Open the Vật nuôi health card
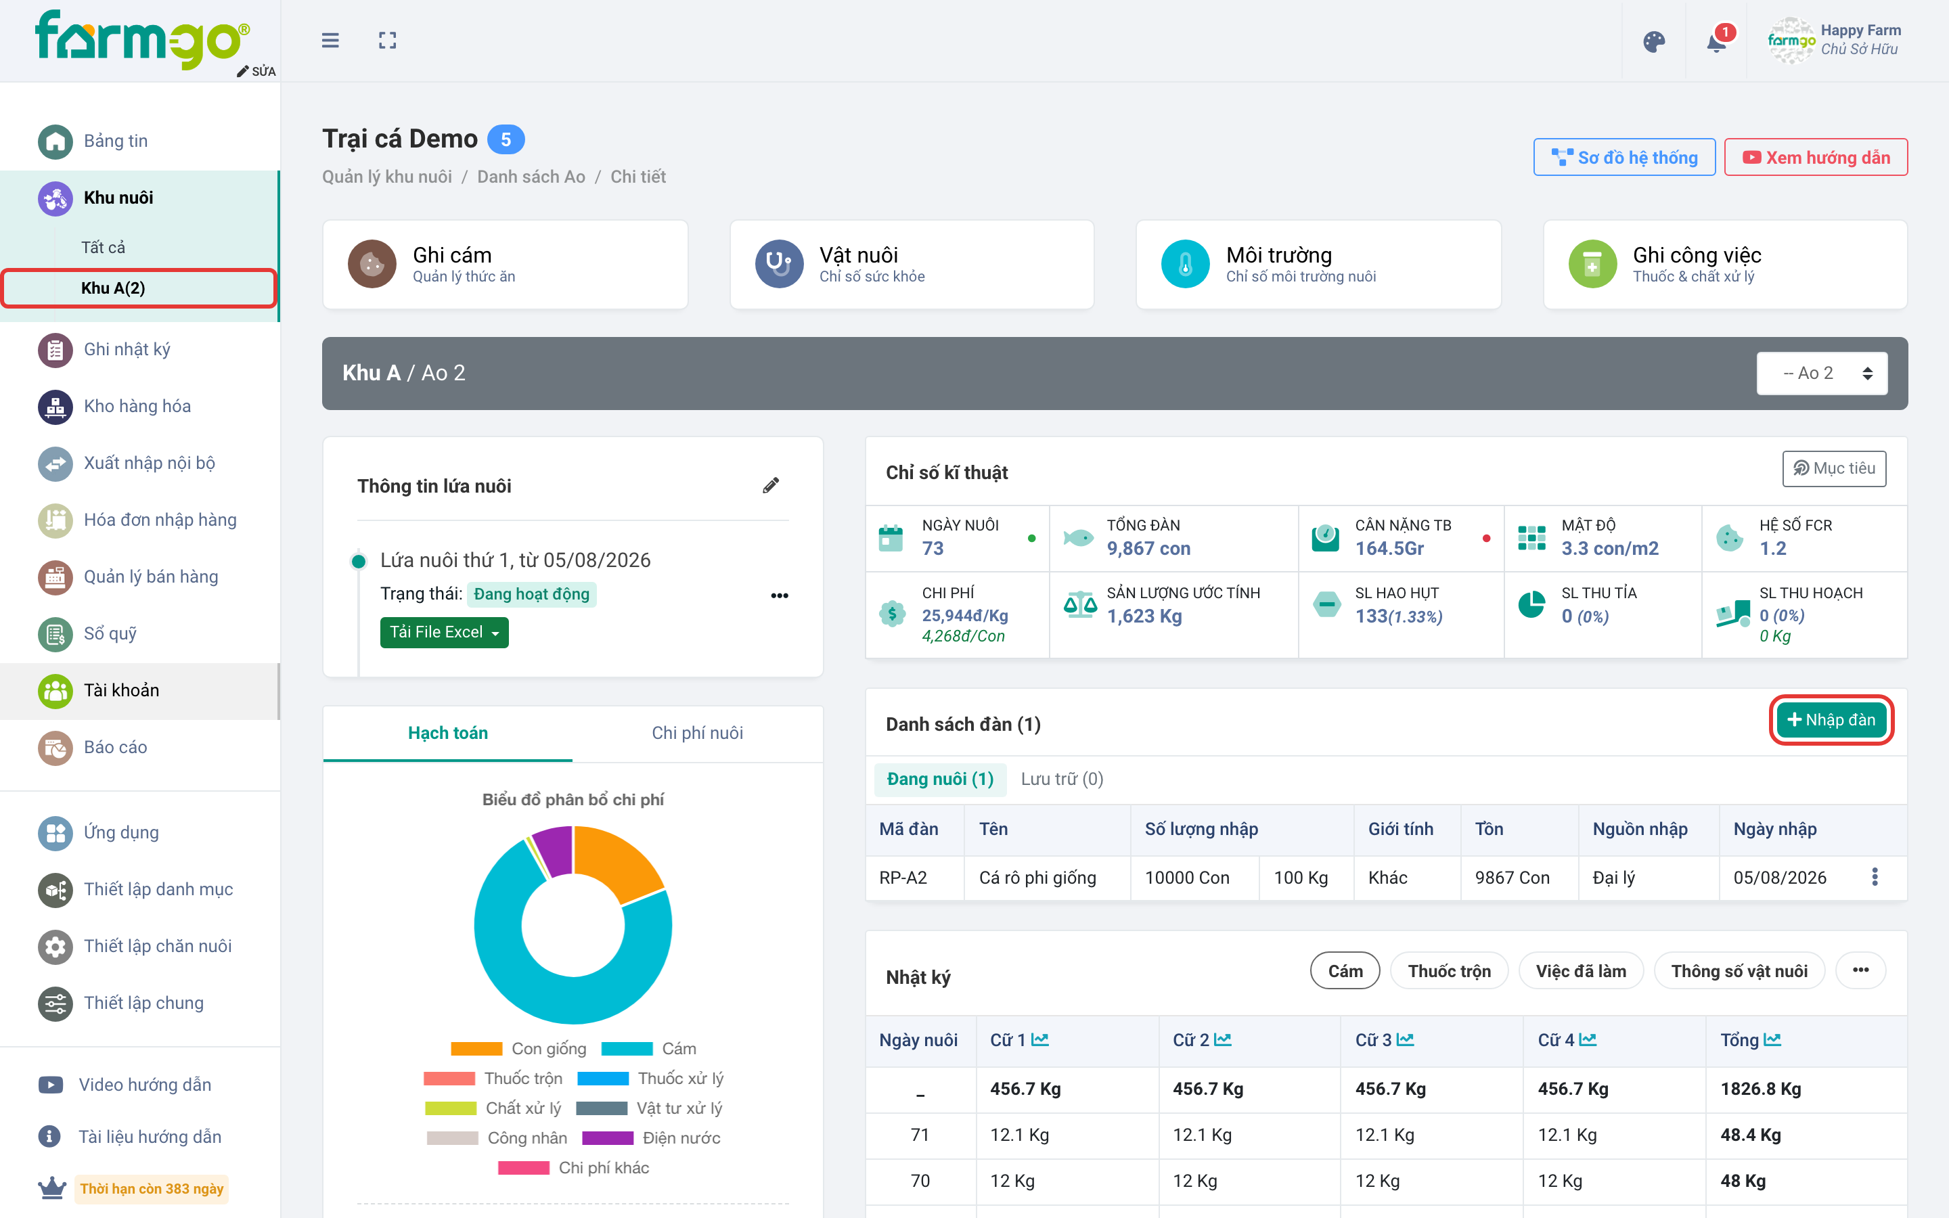The height and width of the screenshot is (1218, 1949). [912, 264]
